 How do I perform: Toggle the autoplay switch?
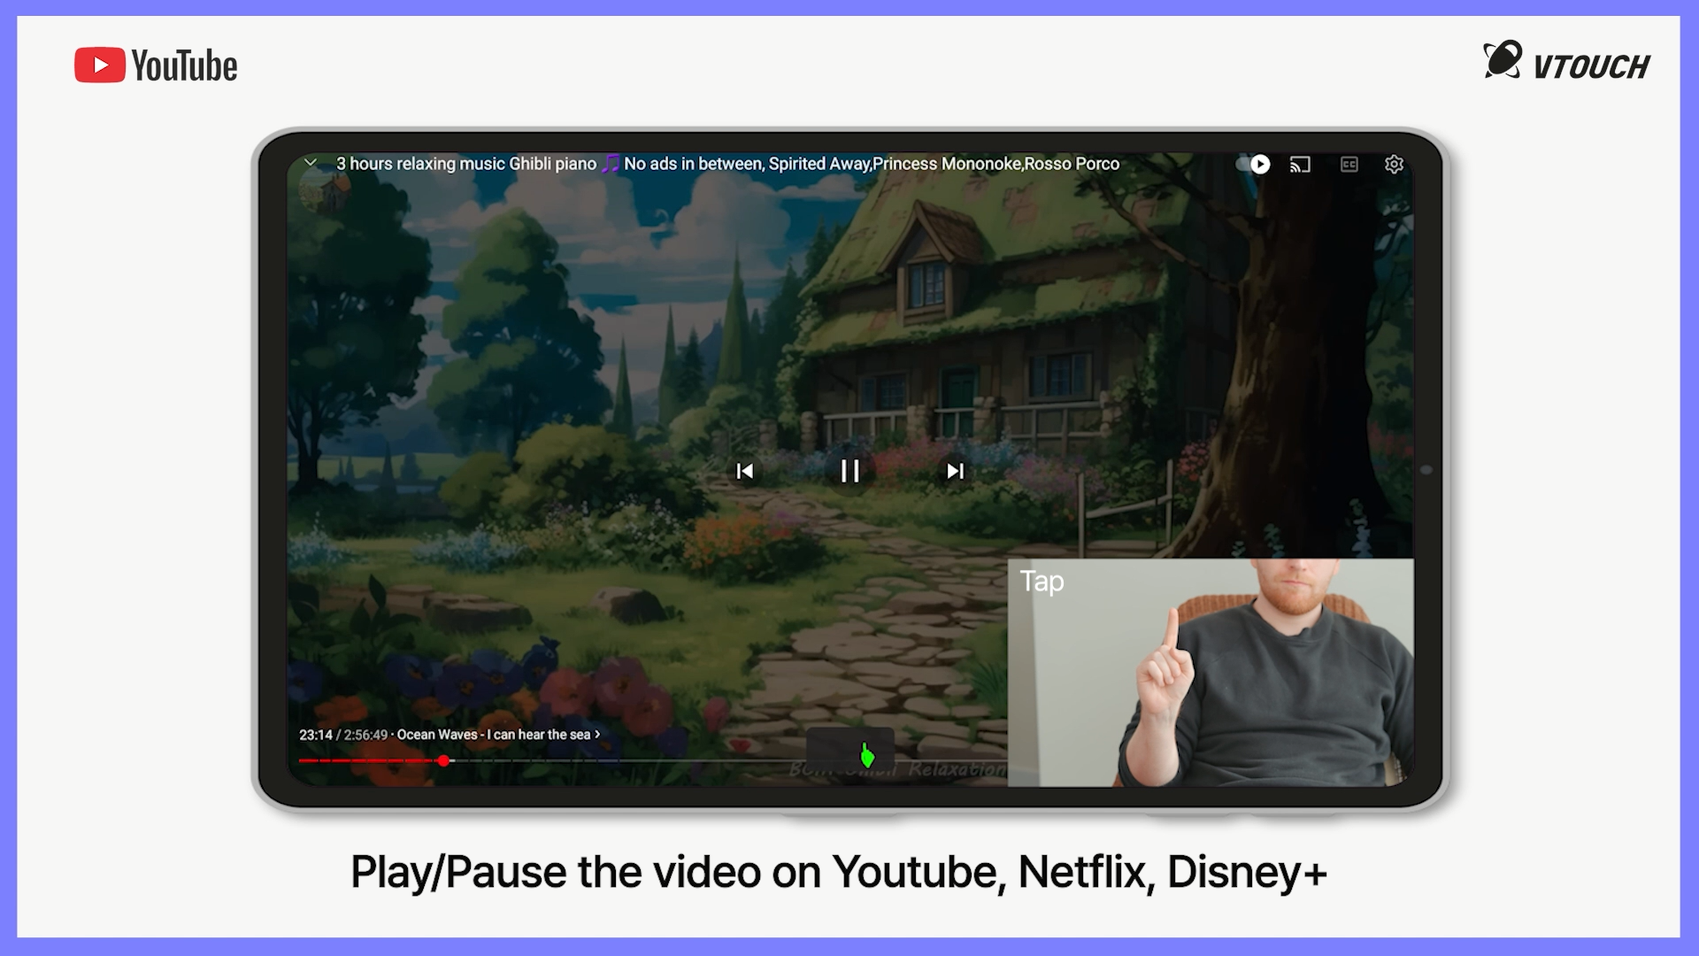click(1254, 165)
